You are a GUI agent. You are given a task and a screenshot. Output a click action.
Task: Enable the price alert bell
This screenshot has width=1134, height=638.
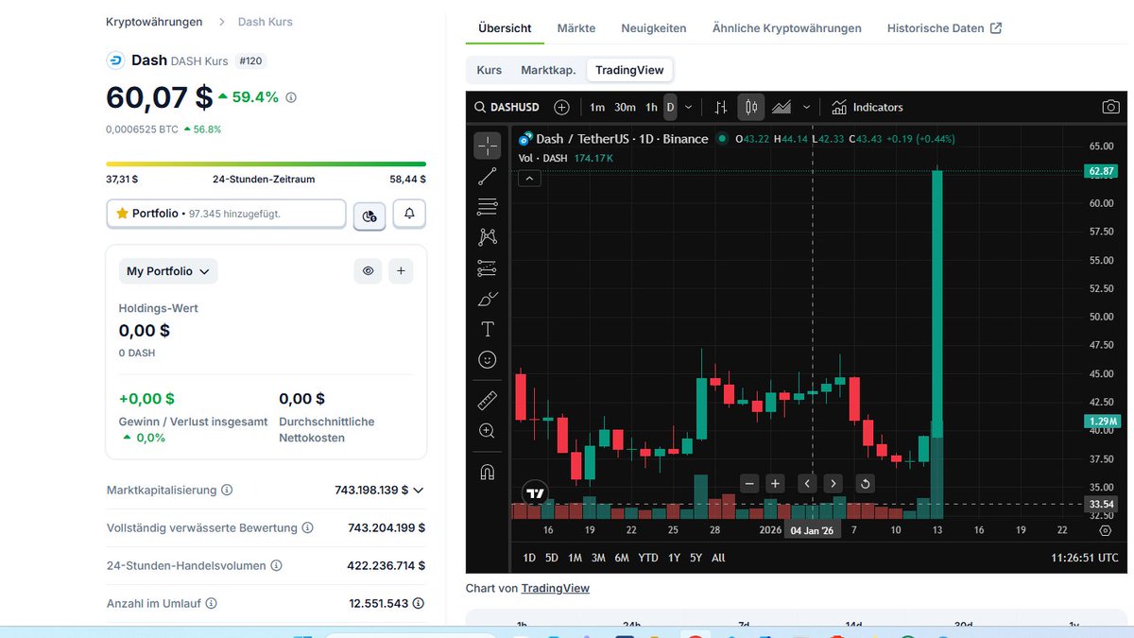point(408,214)
